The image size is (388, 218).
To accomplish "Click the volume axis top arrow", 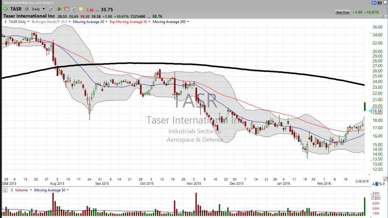I will tap(371, 193).
